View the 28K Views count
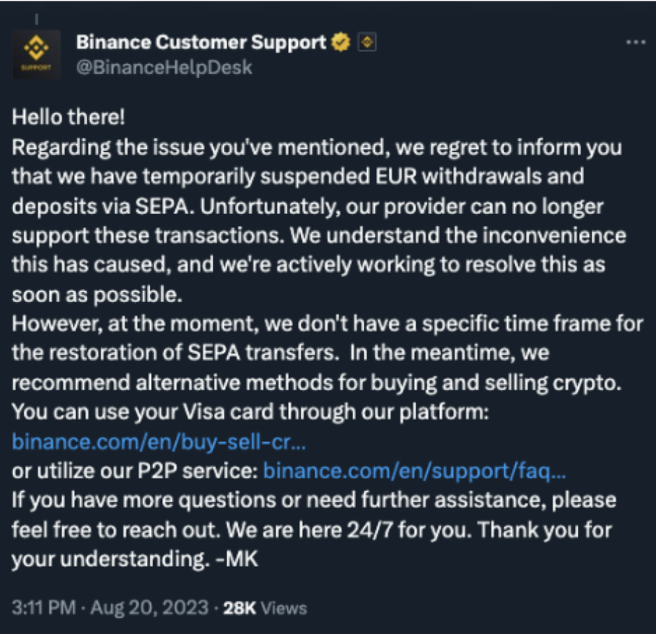Viewport: 656px width, 634px height. [x=265, y=608]
